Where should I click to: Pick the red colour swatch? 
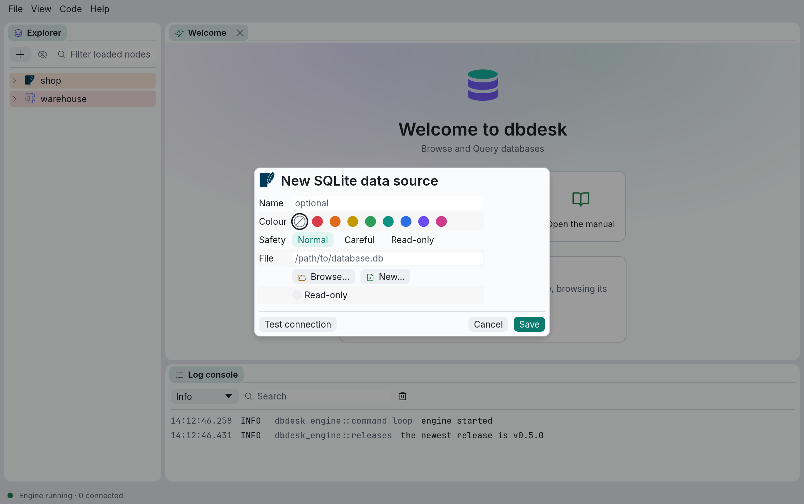[x=317, y=221]
